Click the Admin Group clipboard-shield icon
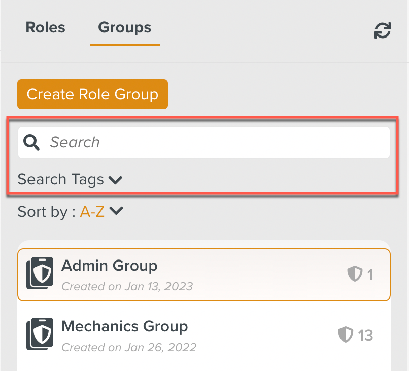 point(40,273)
